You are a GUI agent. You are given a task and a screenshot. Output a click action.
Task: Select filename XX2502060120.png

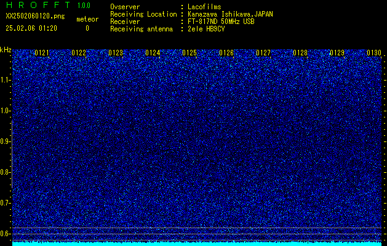pos(35,17)
